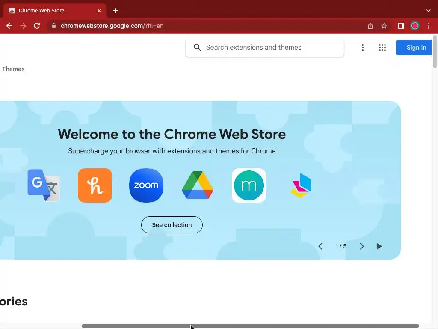
Task: Open the Google Drive extension icon
Action: (x=198, y=185)
